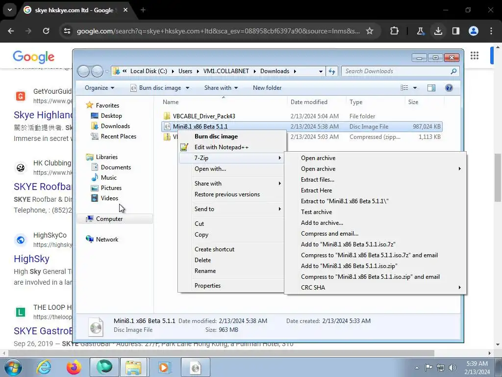The image size is (502, 377).
Task: Click Chrome downloads icon
Action: pos(438,31)
